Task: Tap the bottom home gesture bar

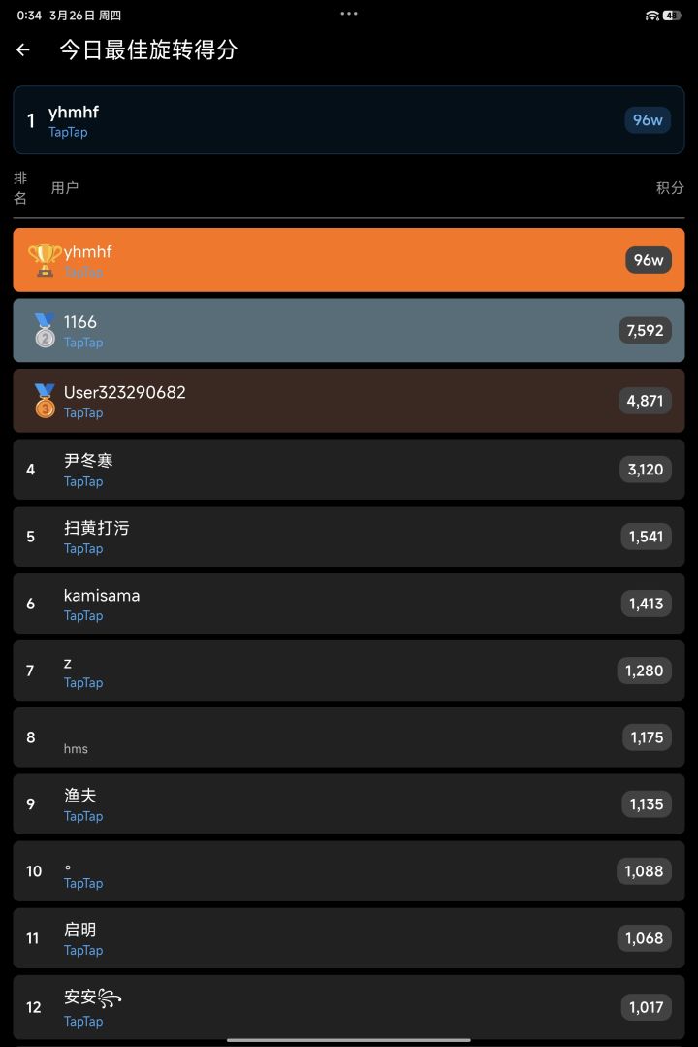Action: click(x=349, y=1040)
